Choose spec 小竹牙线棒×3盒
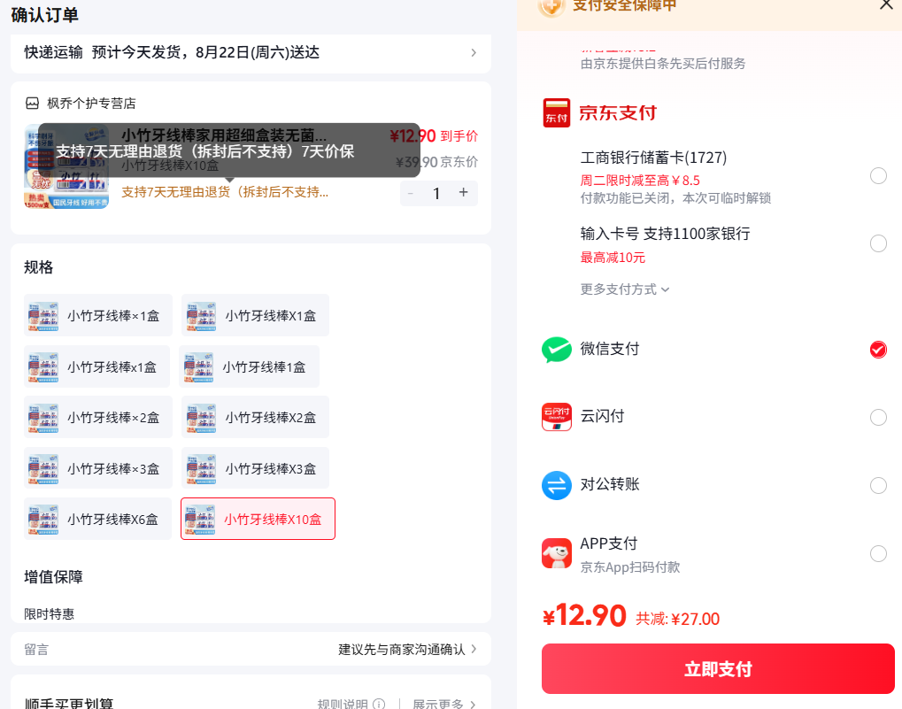This screenshot has height=709, width=902. pyautogui.click(x=97, y=468)
